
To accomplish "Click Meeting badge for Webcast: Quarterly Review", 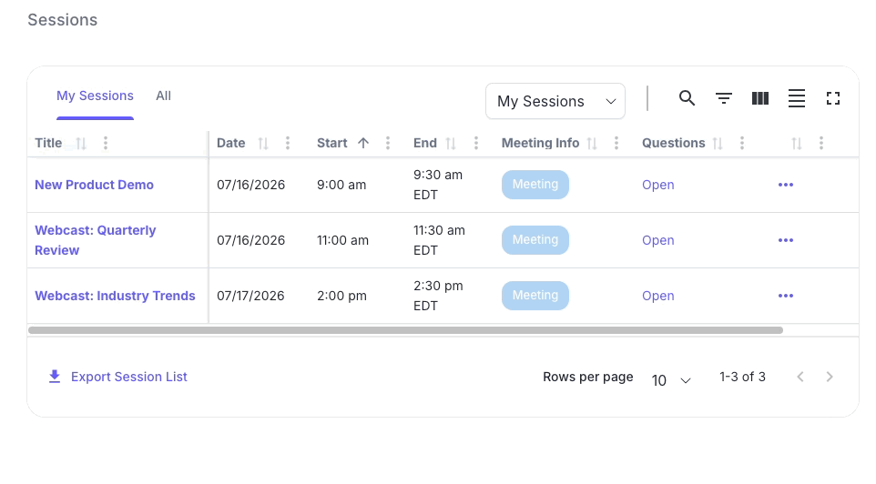I will [x=535, y=240].
